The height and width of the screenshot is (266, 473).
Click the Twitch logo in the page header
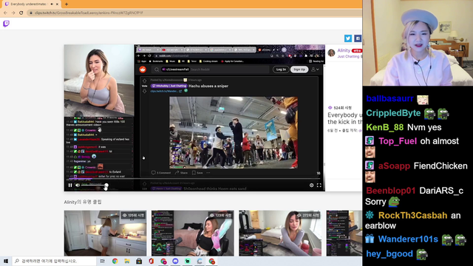coord(6,24)
